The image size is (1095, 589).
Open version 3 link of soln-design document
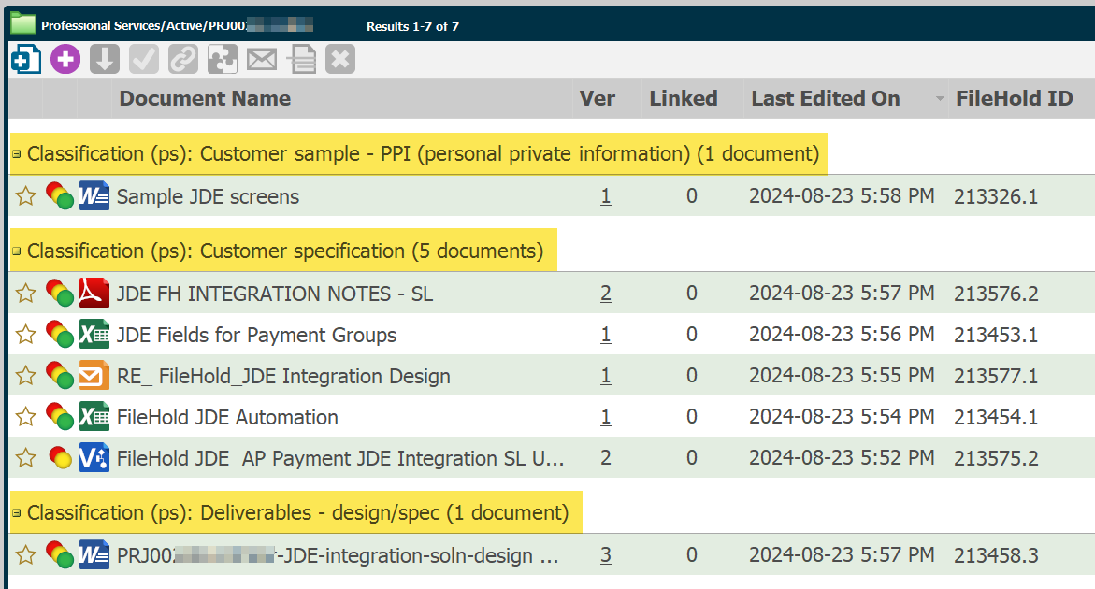(x=606, y=555)
